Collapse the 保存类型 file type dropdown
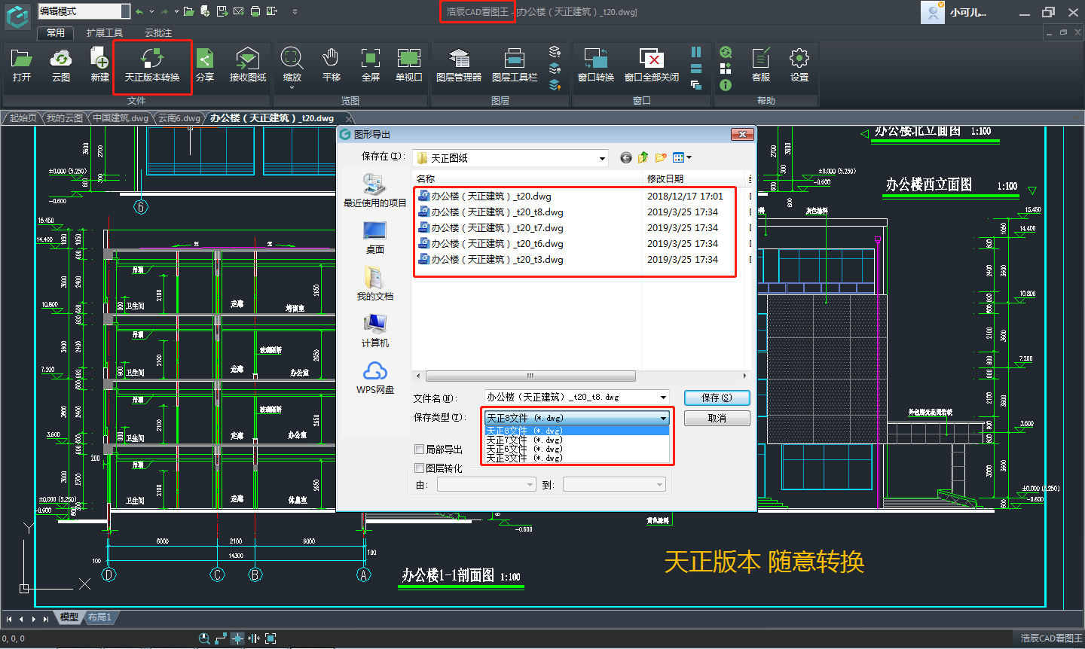The width and height of the screenshot is (1085, 649). [x=663, y=418]
